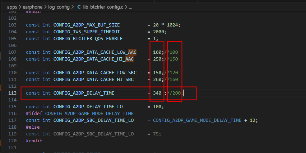Click line number 113 in the gutter
Viewport: 306px width, 153px height.
(12, 93)
